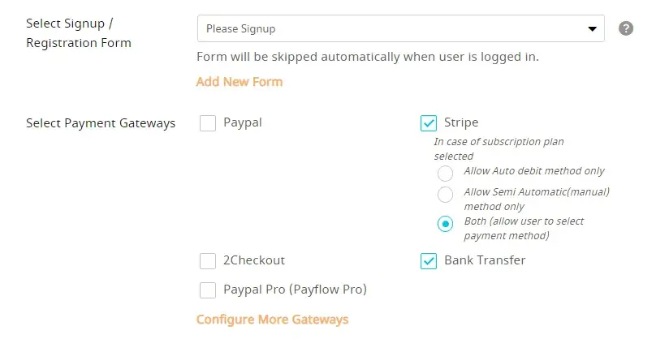Click the 2Checkout label text
Image resolution: width=669 pixels, height=339 pixels.
click(254, 260)
